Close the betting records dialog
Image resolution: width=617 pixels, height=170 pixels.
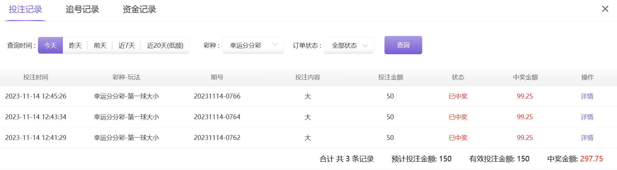click(x=605, y=9)
